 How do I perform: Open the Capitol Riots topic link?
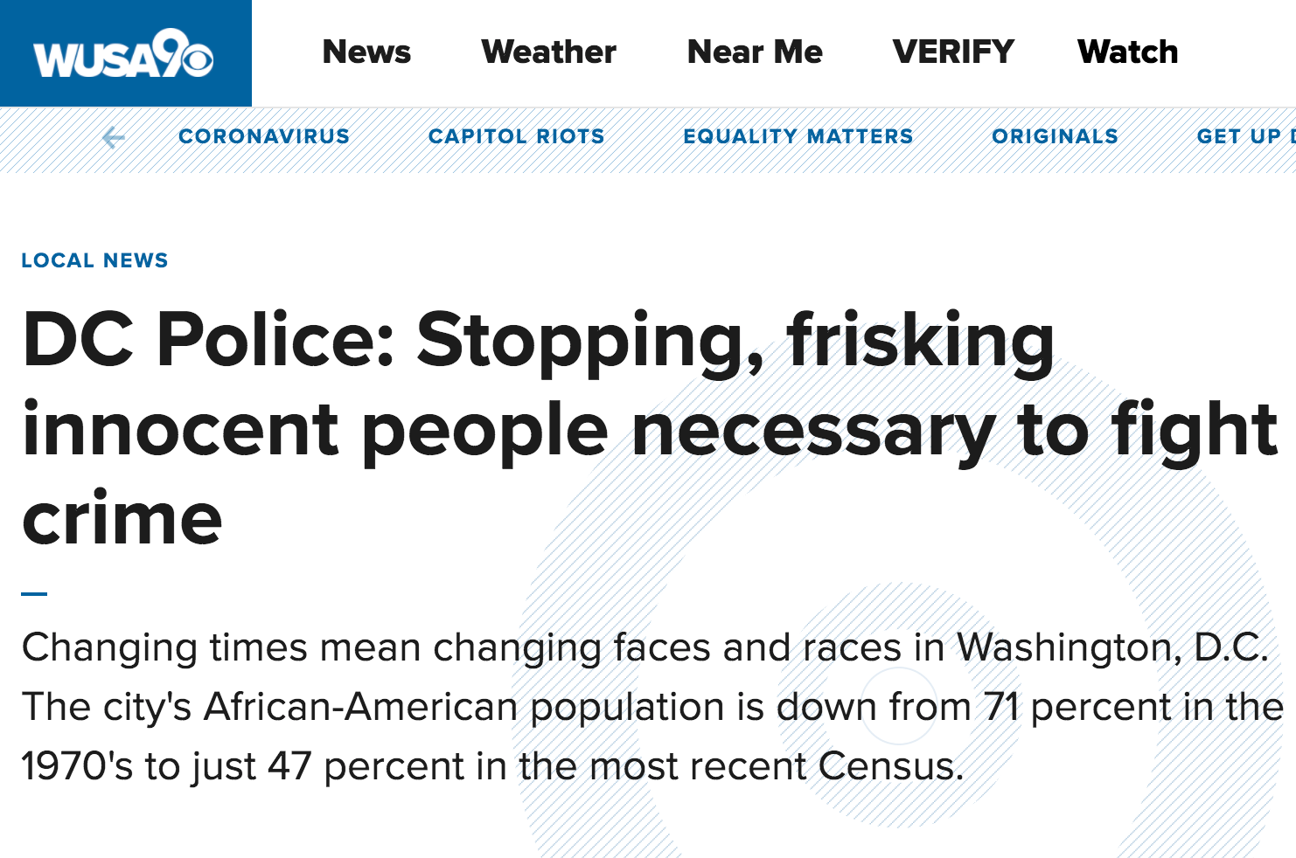[x=516, y=136]
